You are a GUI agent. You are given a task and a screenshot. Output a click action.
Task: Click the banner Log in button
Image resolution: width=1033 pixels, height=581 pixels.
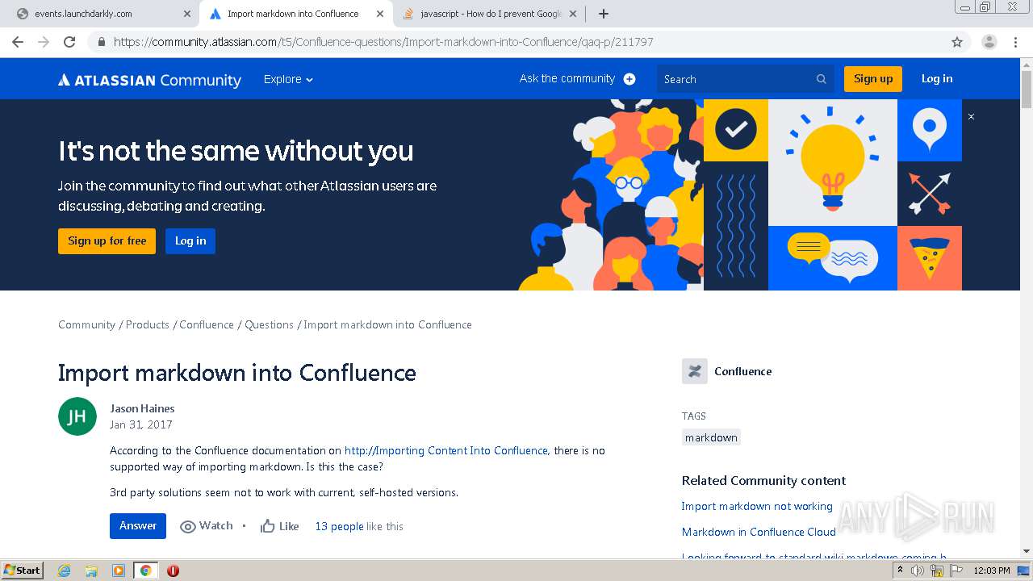pyautogui.click(x=190, y=241)
